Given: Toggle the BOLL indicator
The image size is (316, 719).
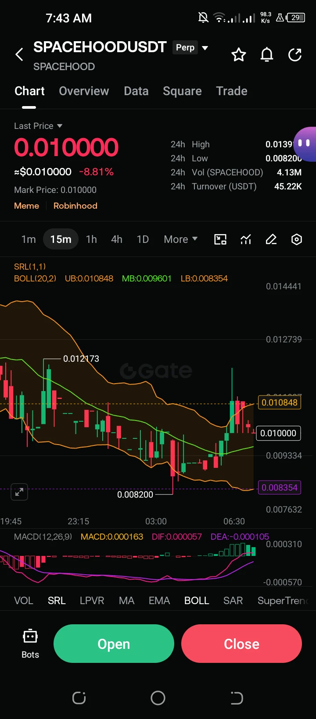Looking at the screenshot, I should (x=197, y=601).
